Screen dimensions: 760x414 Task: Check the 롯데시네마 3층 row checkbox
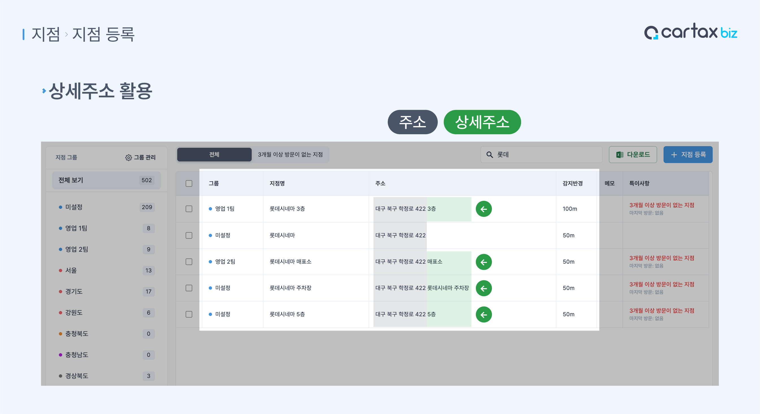pyautogui.click(x=189, y=209)
